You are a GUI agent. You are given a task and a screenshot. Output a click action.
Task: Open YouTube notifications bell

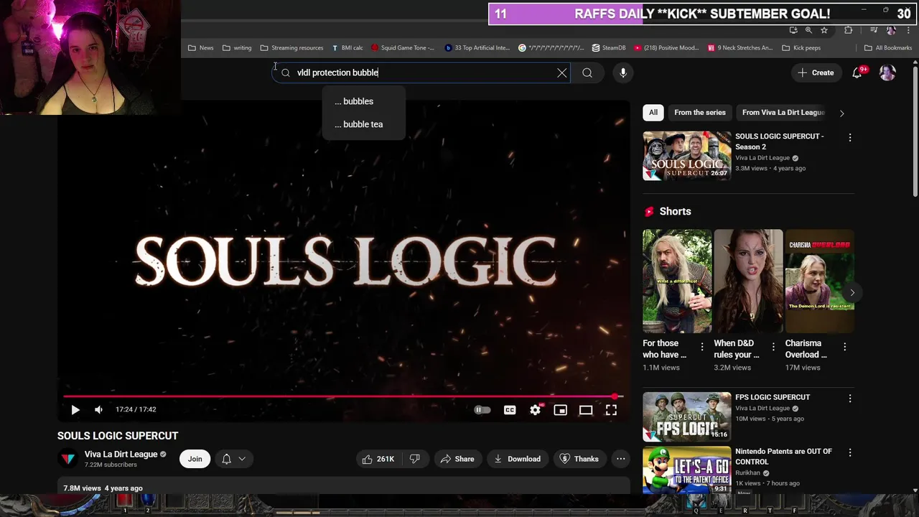tap(857, 73)
